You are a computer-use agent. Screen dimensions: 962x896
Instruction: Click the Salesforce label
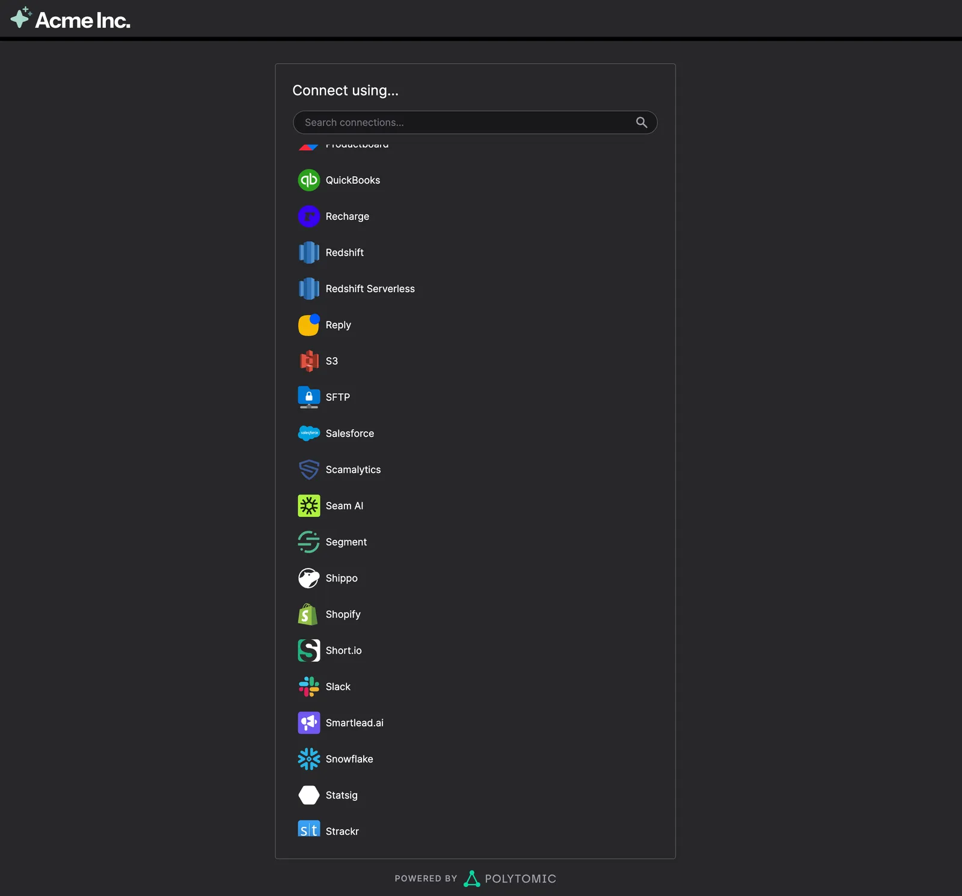tap(350, 433)
